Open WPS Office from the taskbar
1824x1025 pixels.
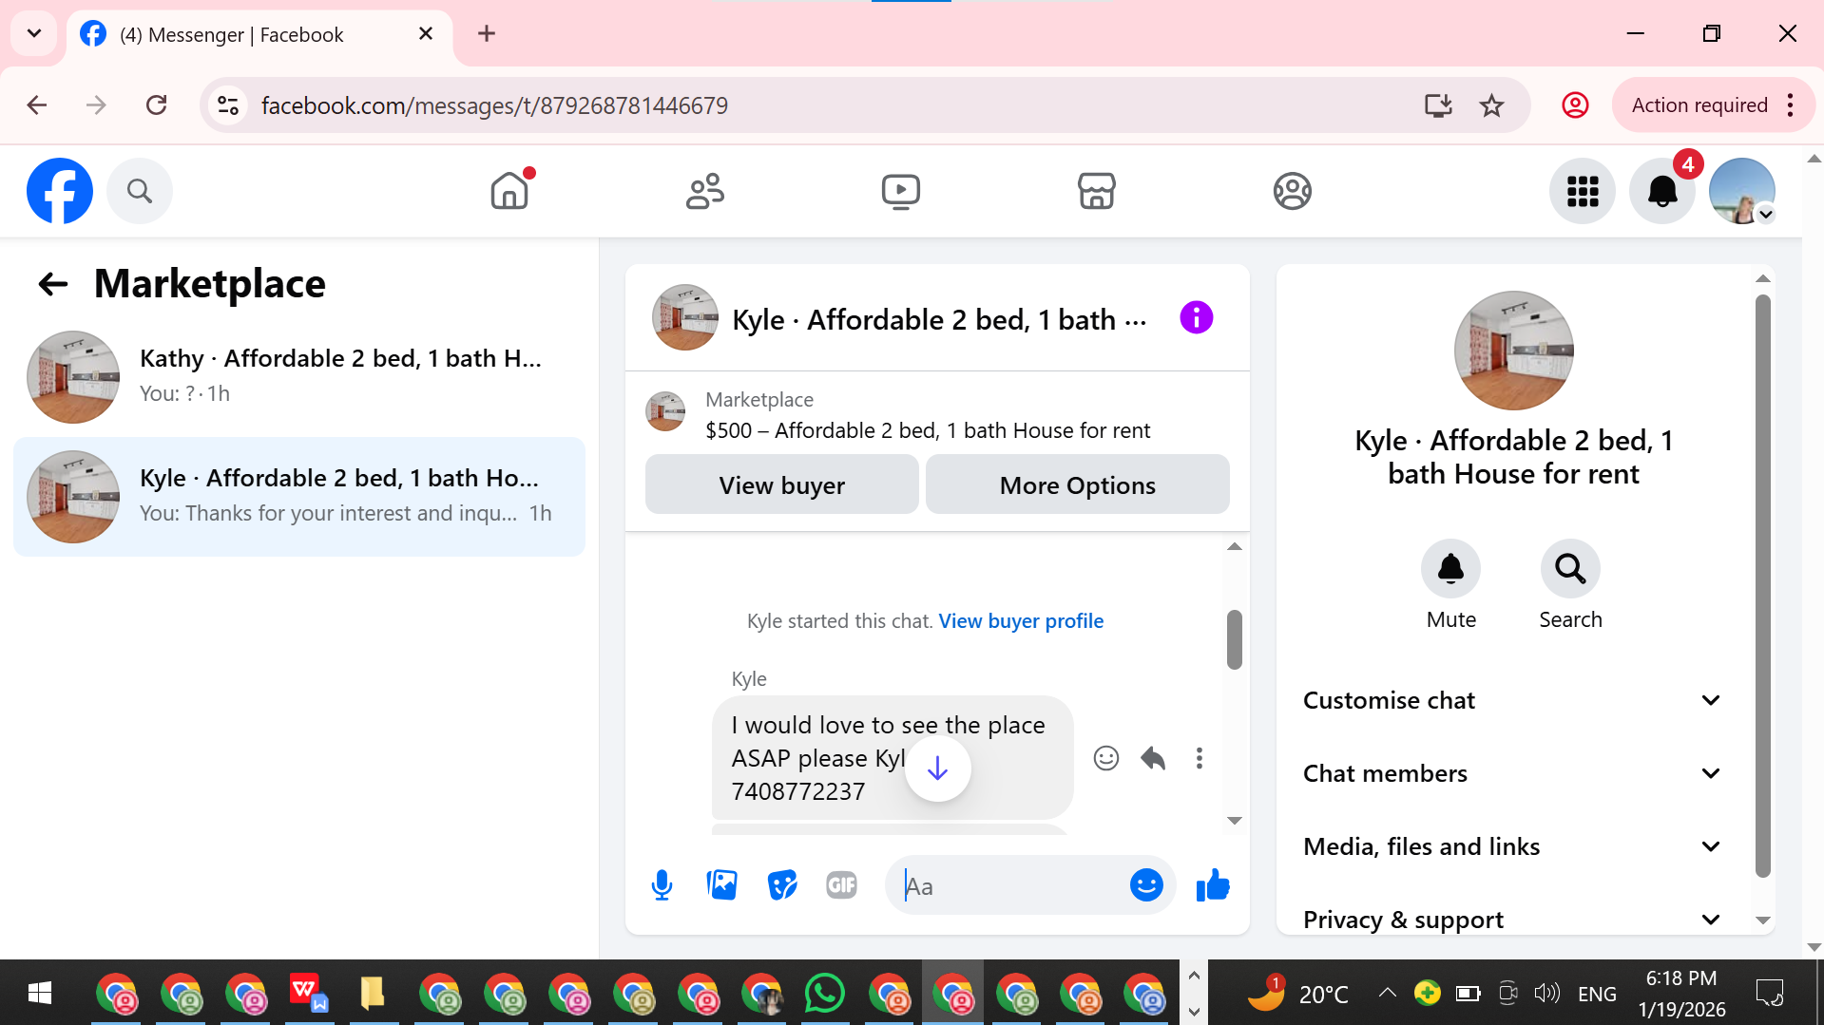pyautogui.click(x=308, y=993)
